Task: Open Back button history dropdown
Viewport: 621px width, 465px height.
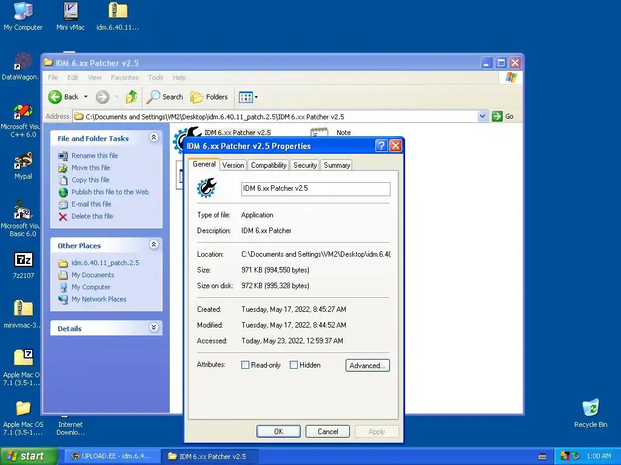Action: coord(86,97)
